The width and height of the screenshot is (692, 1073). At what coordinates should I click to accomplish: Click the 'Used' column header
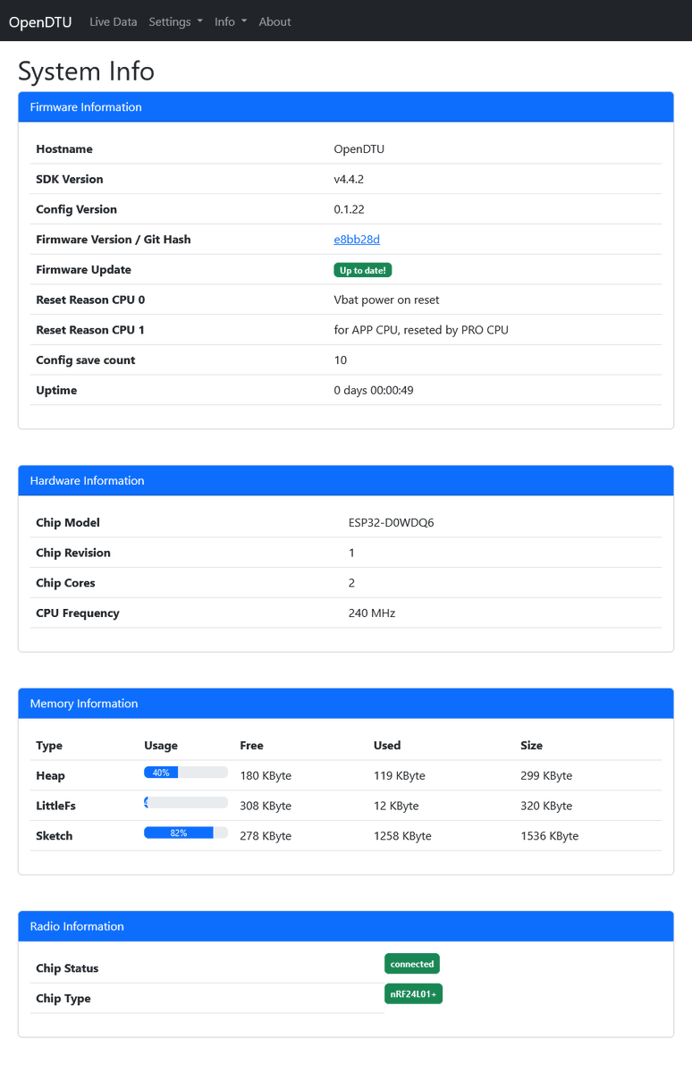pyautogui.click(x=387, y=746)
